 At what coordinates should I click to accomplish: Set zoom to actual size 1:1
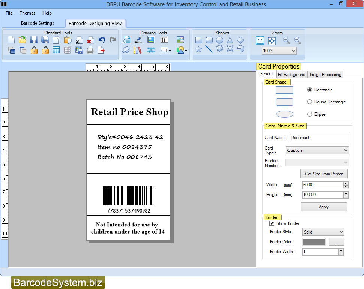point(260,41)
